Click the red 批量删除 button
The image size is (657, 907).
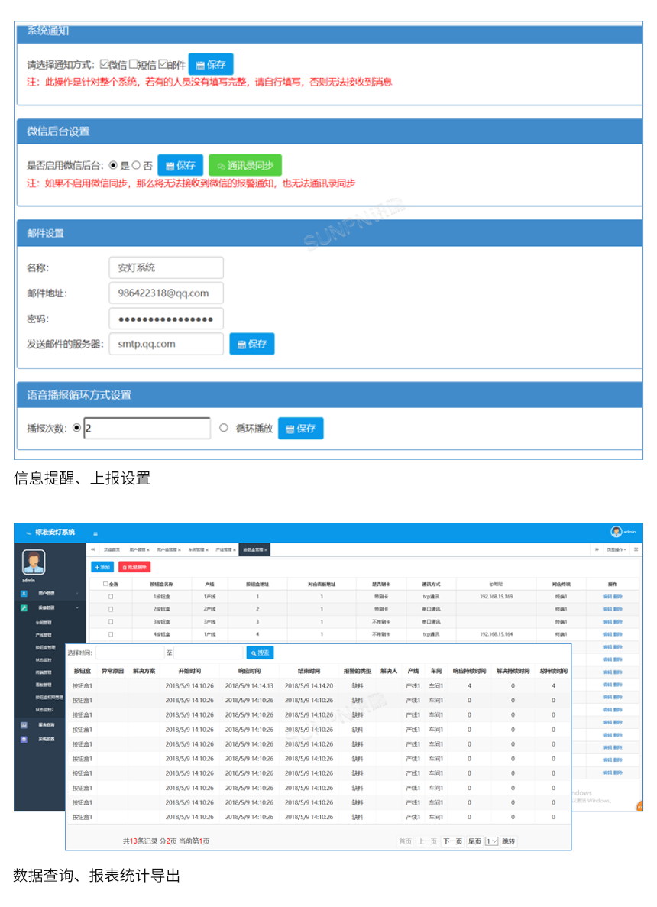[134, 568]
